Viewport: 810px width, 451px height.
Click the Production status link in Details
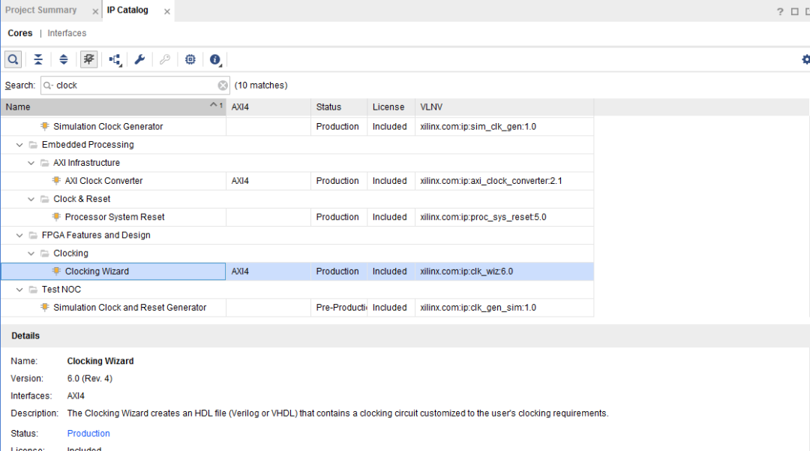(88, 433)
